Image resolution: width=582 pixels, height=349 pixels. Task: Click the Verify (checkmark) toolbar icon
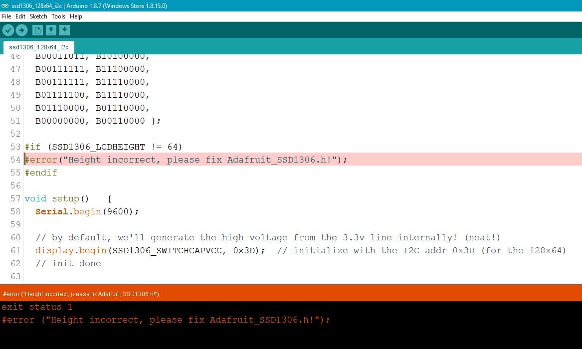click(x=8, y=30)
